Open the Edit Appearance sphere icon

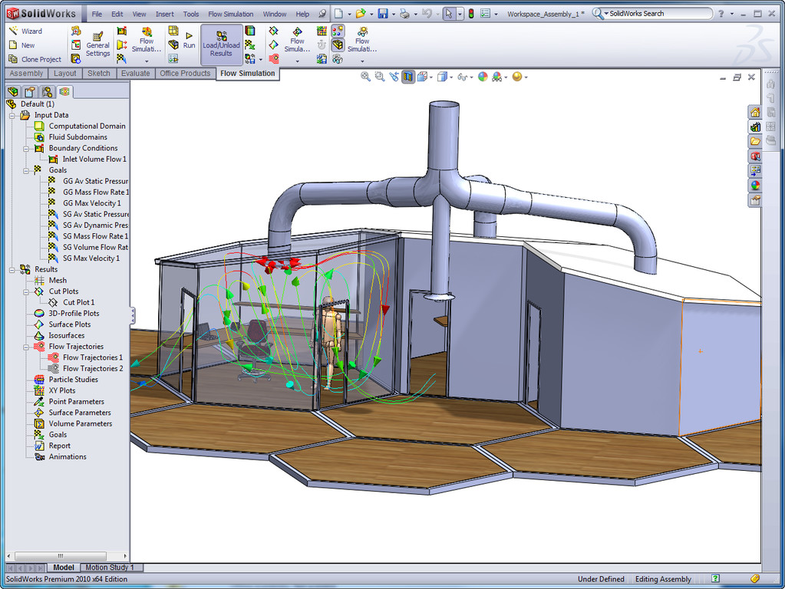482,75
